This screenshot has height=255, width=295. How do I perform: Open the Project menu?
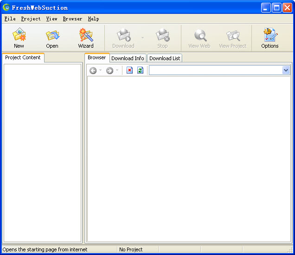click(x=31, y=19)
